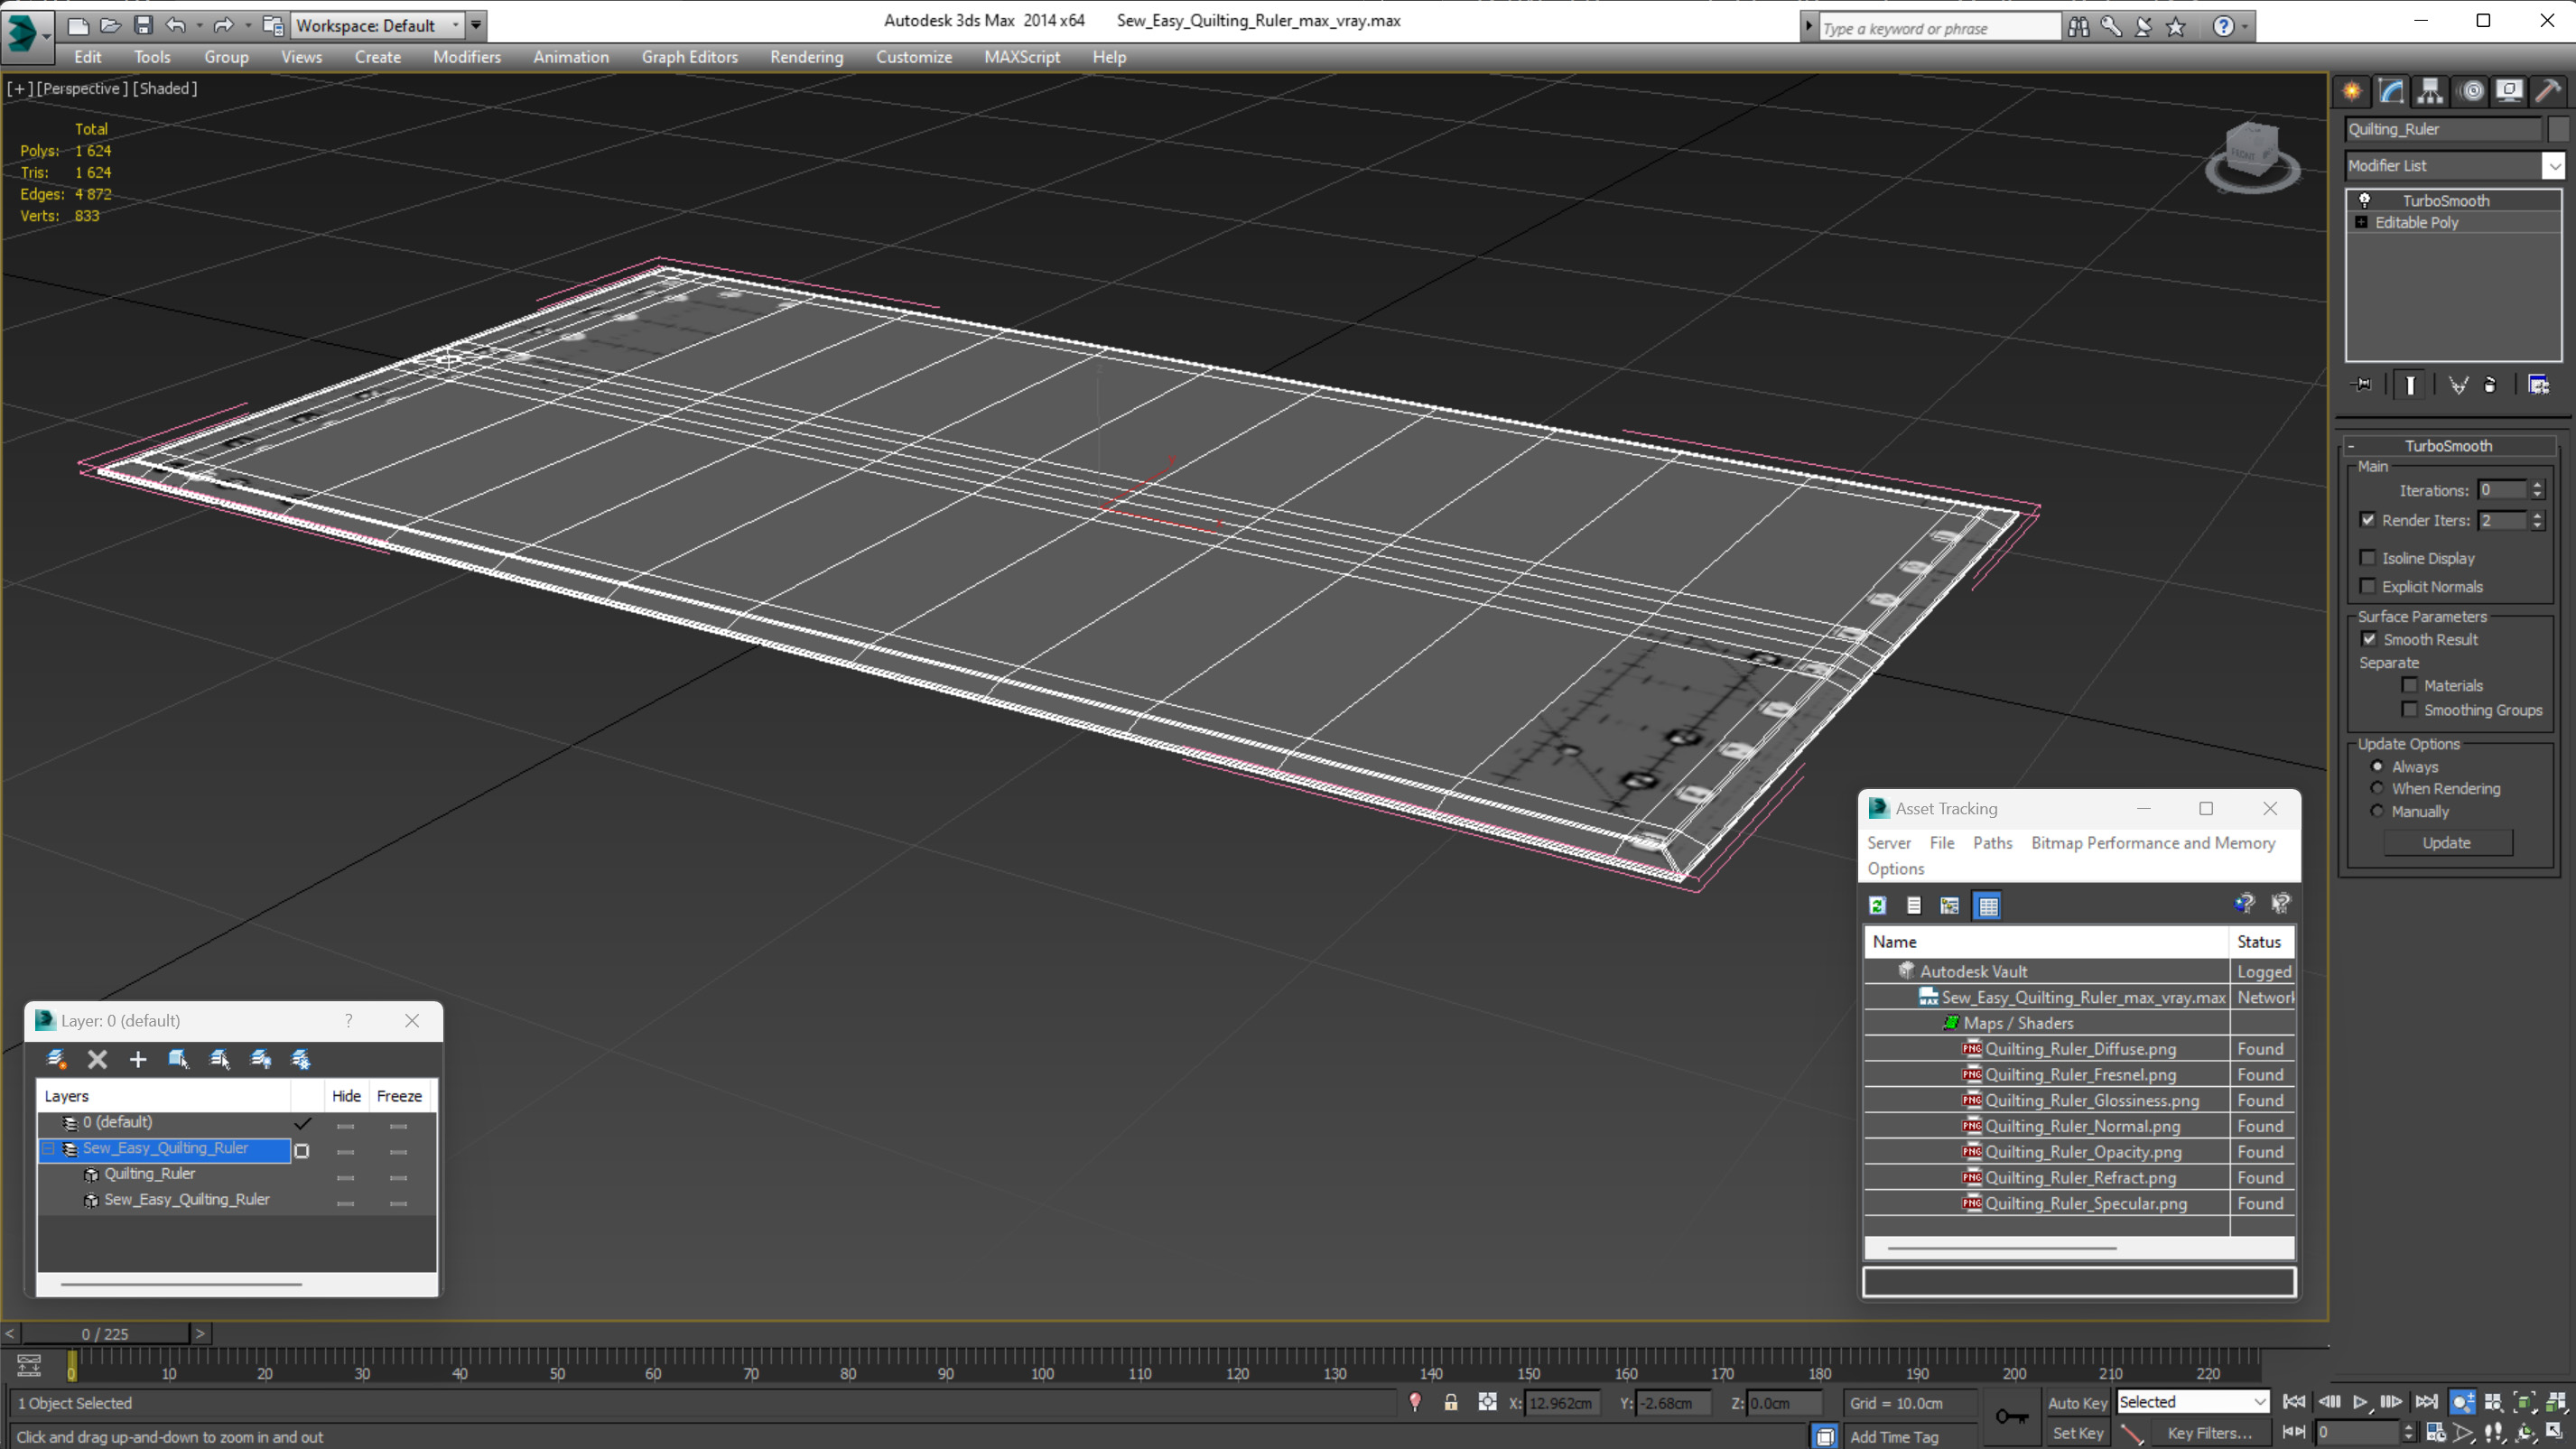Screen dimensions: 2576x1449
Task: Open the Modify command panel tab
Action: (x=2391, y=91)
